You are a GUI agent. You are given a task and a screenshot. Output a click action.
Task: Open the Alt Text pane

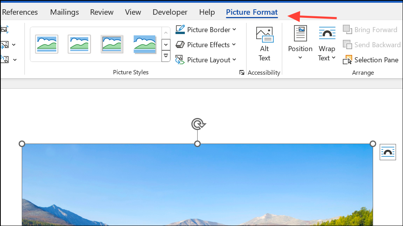pyautogui.click(x=264, y=44)
